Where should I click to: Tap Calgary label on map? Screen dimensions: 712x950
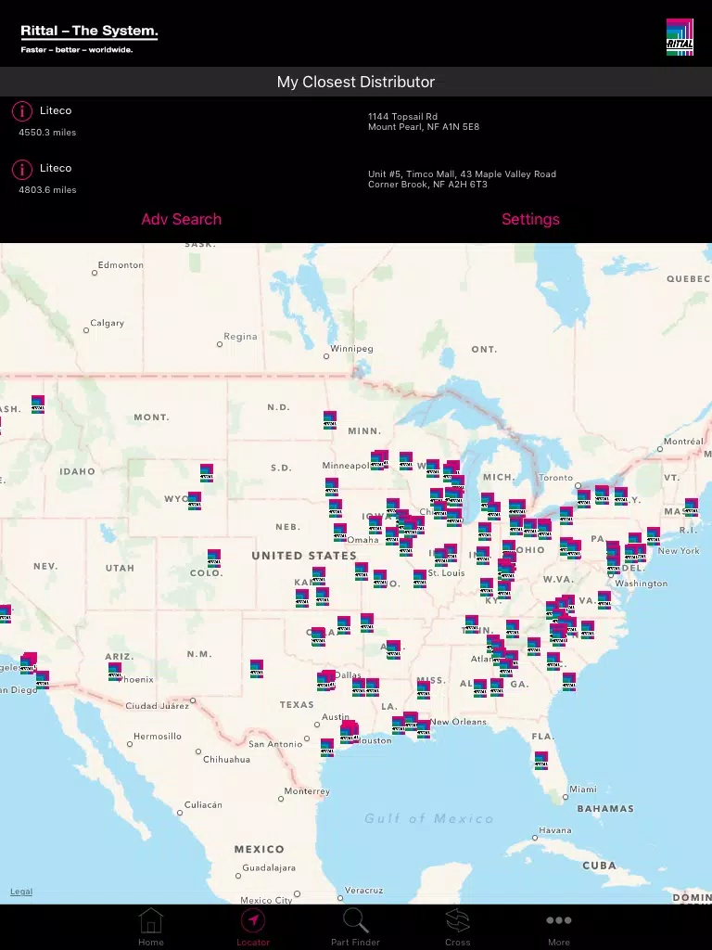[x=108, y=323]
